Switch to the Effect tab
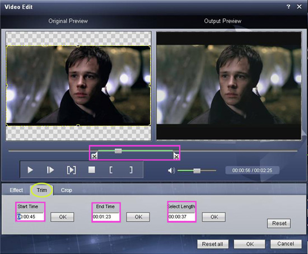308x254 pixels. click(x=16, y=190)
